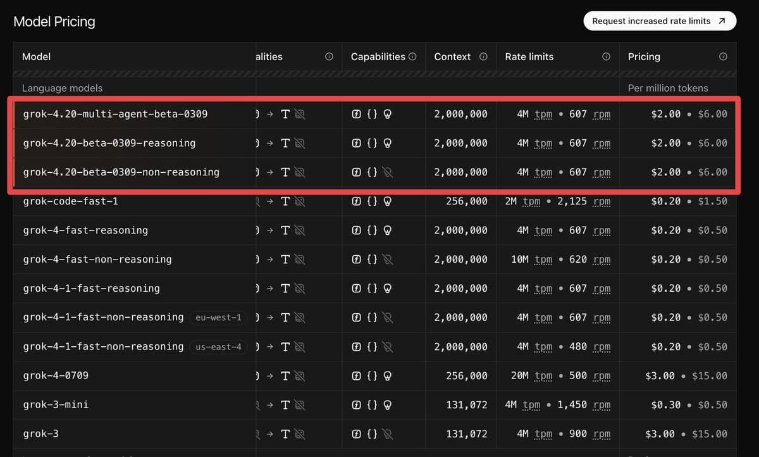759x457 pixels.
Task: Open the info icon beside the Modalities header
Action: 329,56
